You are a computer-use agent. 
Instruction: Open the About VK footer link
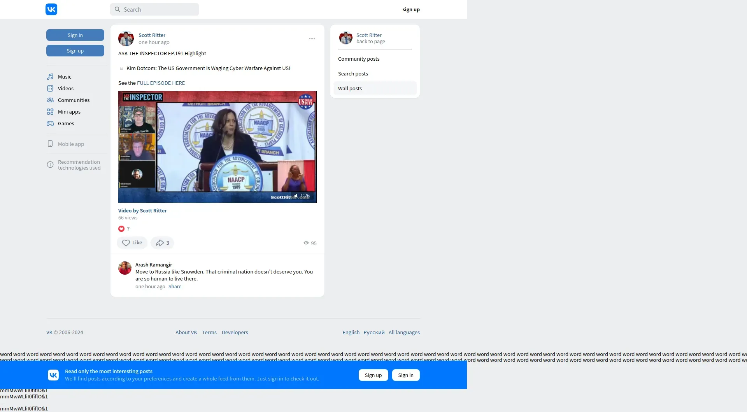[x=186, y=332]
